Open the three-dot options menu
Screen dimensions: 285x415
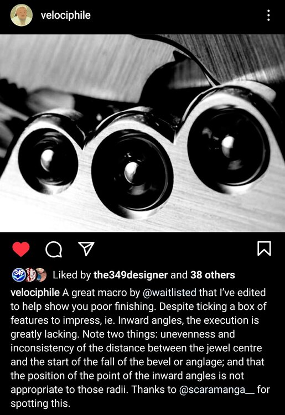point(268,15)
